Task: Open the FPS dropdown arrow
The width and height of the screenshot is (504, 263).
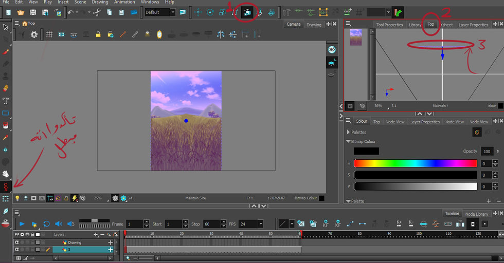Action: click(x=261, y=224)
